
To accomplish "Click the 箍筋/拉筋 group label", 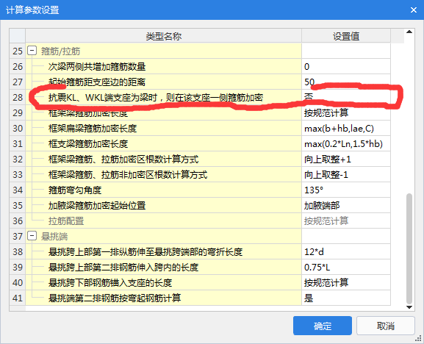I will (60, 51).
